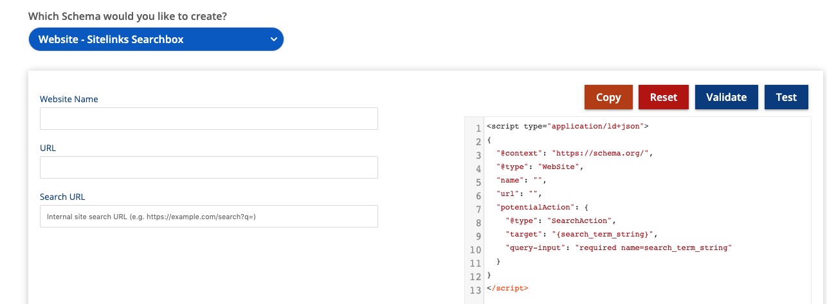The image size is (827, 304).
Task: Click the red Reset button
Action: [663, 97]
